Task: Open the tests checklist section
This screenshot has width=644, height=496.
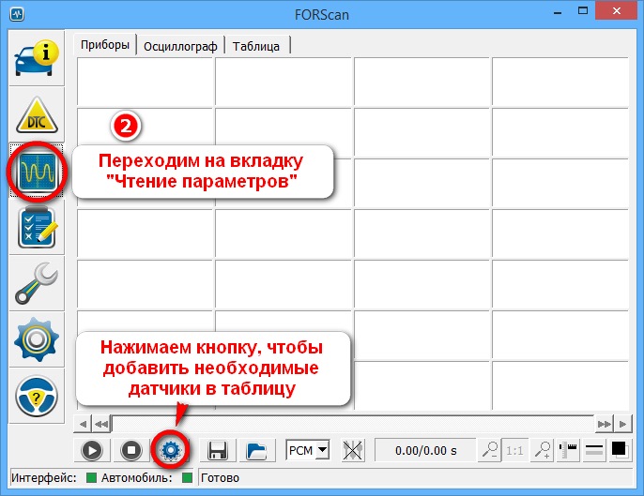Action: click(x=37, y=227)
